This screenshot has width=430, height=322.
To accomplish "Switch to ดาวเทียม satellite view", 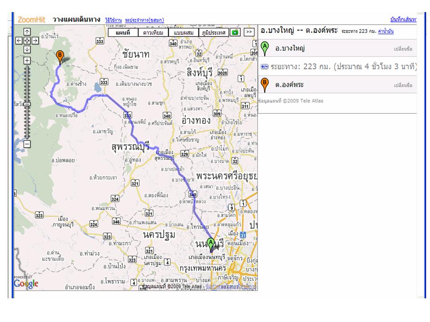I will pyautogui.click(x=153, y=32).
